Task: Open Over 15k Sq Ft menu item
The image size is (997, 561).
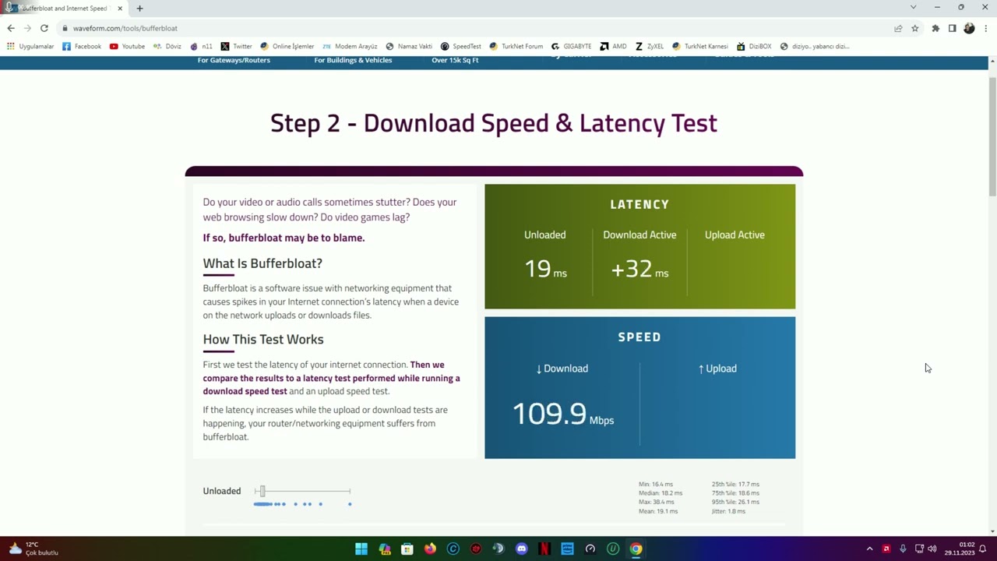Action: [455, 60]
